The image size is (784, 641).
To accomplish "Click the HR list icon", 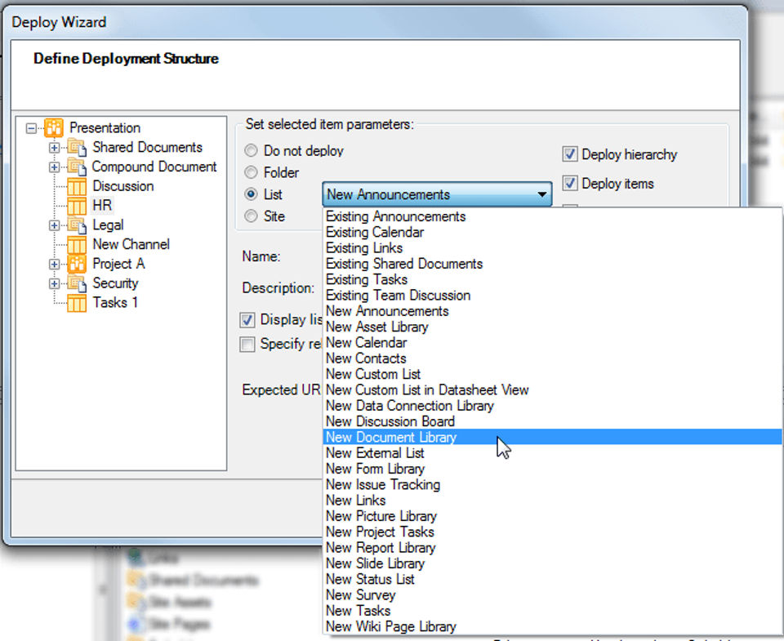I will tap(77, 206).
